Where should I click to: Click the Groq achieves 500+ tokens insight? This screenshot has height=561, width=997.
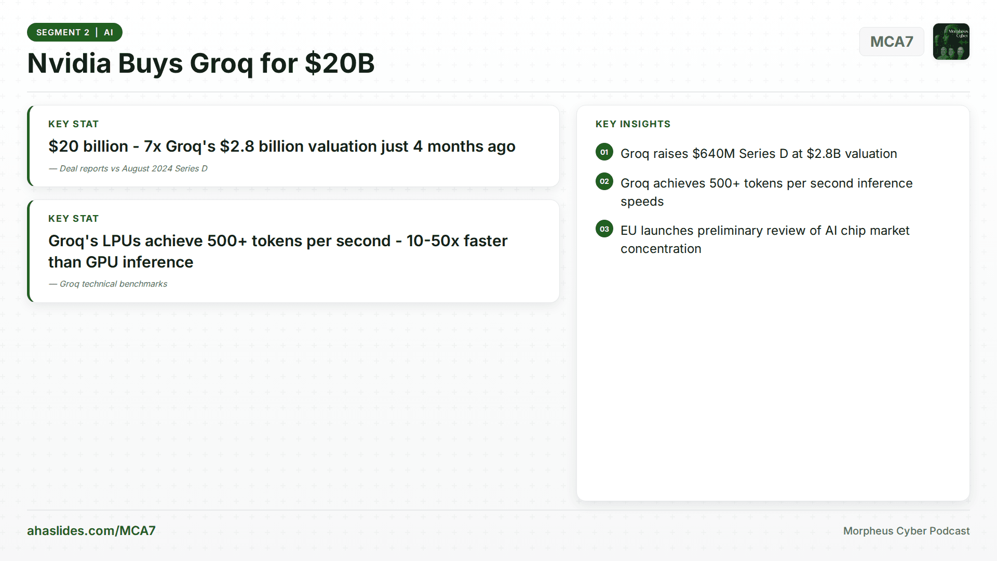pos(766,192)
